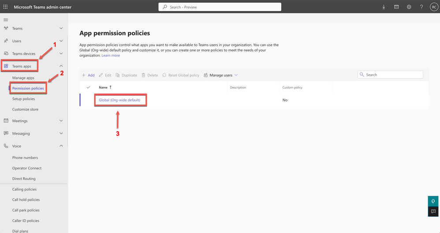Image resolution: width=440 pixels, height=233 pixels.
Task: Click the magnifier icon in table search
Action: coord(362,75)
